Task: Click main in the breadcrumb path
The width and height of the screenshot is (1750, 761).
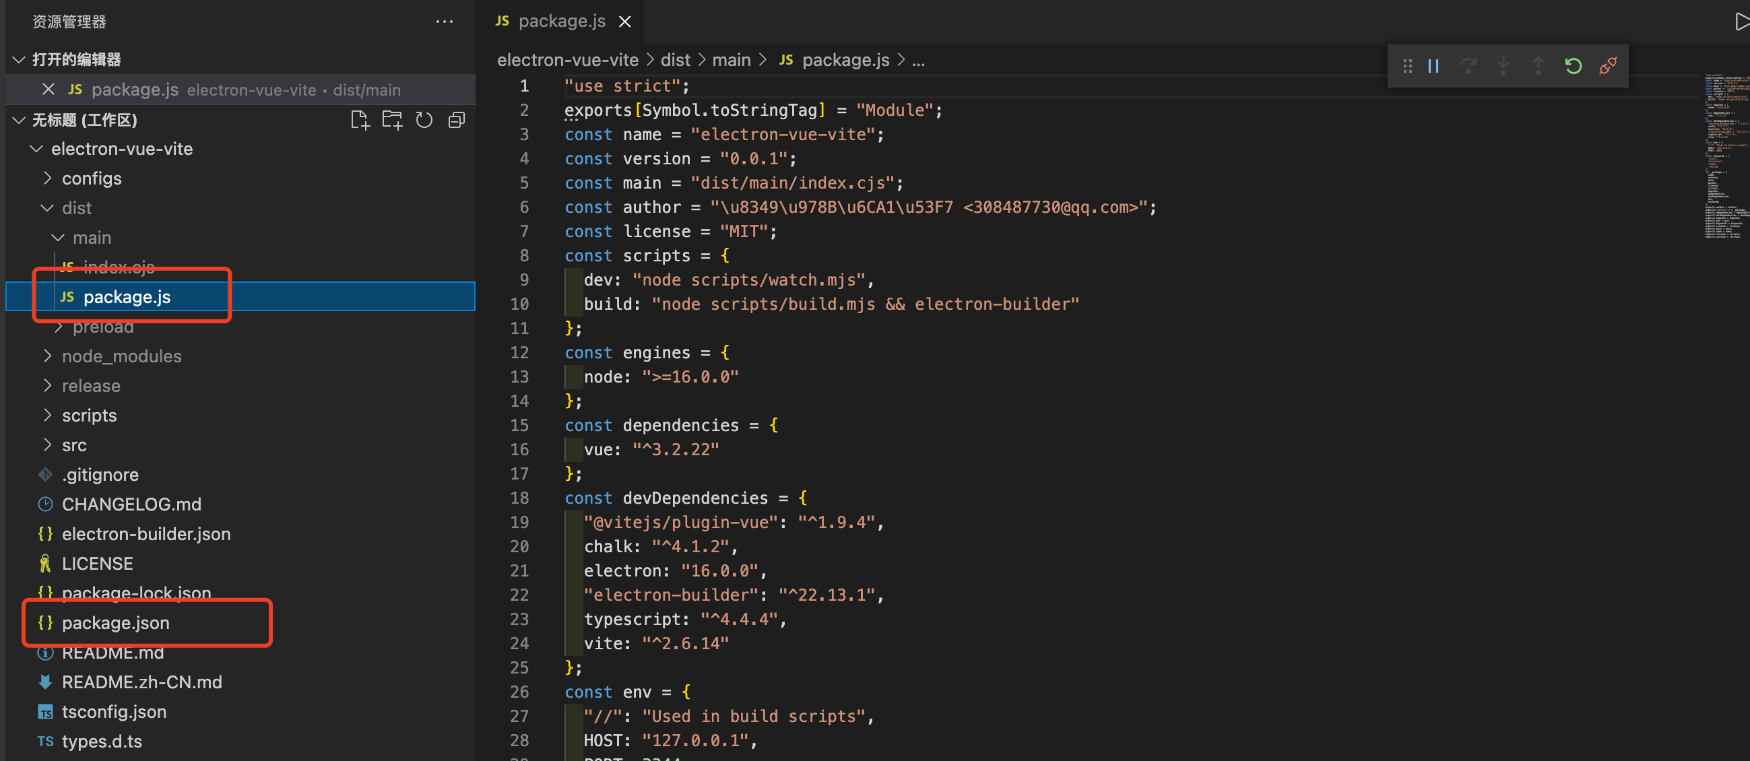Action: [x=732, y=60]
